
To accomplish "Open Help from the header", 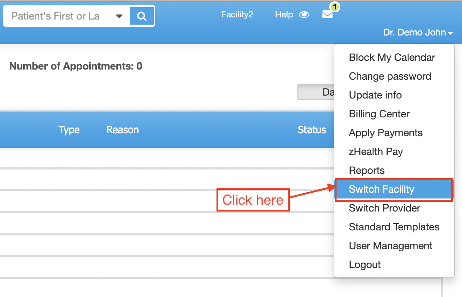I will (284, 15).
